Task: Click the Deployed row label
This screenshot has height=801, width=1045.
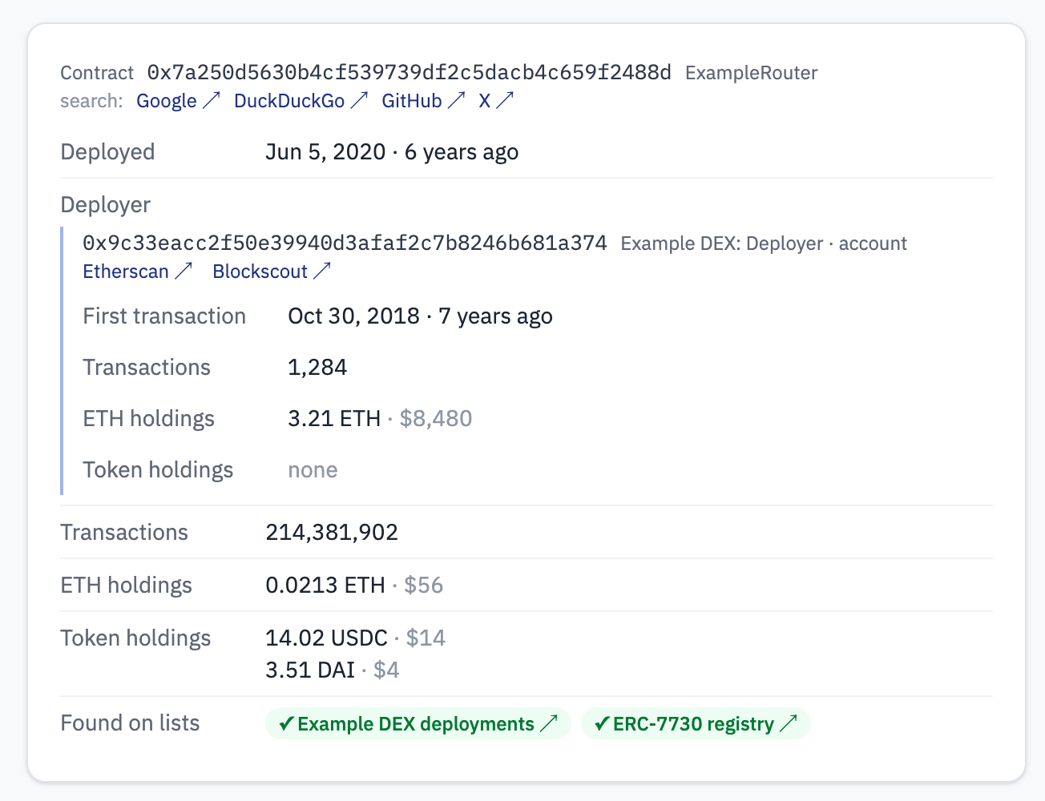Action: click(x=107, y=152)
